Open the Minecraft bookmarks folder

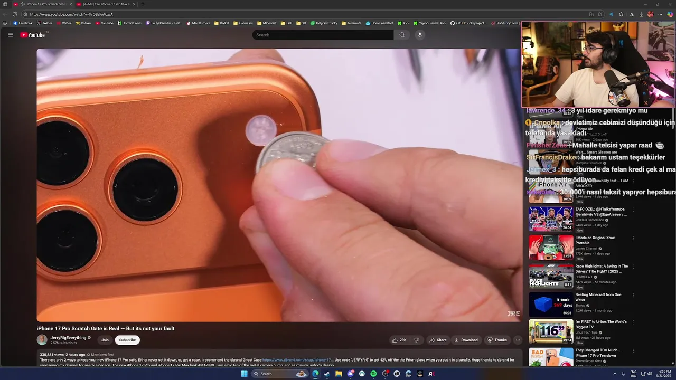pyautogui.click(x=267, y=23)
